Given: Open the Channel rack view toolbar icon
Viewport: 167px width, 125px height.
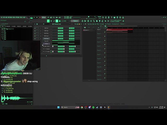Looking at the screenshot, I should pos(88,21).
